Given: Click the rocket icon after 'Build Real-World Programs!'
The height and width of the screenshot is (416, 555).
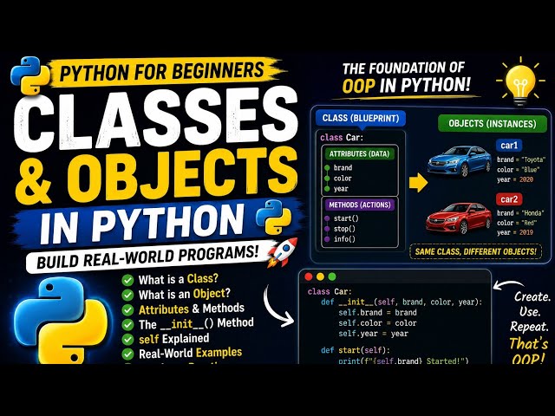Looking at the screenshot, I should (x=283, y=252).
